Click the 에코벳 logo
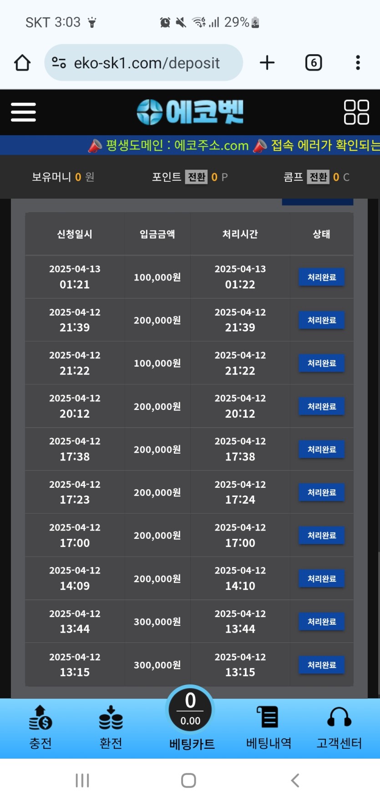 [x=190, y=112]
